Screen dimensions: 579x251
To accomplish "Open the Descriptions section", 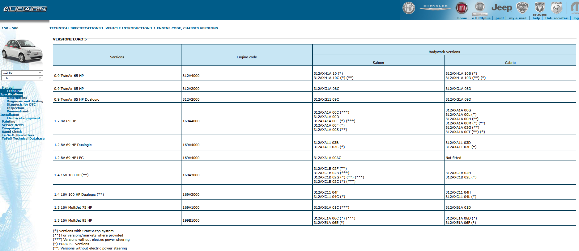I will click(x=17, y=98).
